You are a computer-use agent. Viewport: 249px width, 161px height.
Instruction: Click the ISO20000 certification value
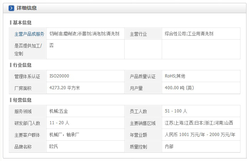coord(59,76)
